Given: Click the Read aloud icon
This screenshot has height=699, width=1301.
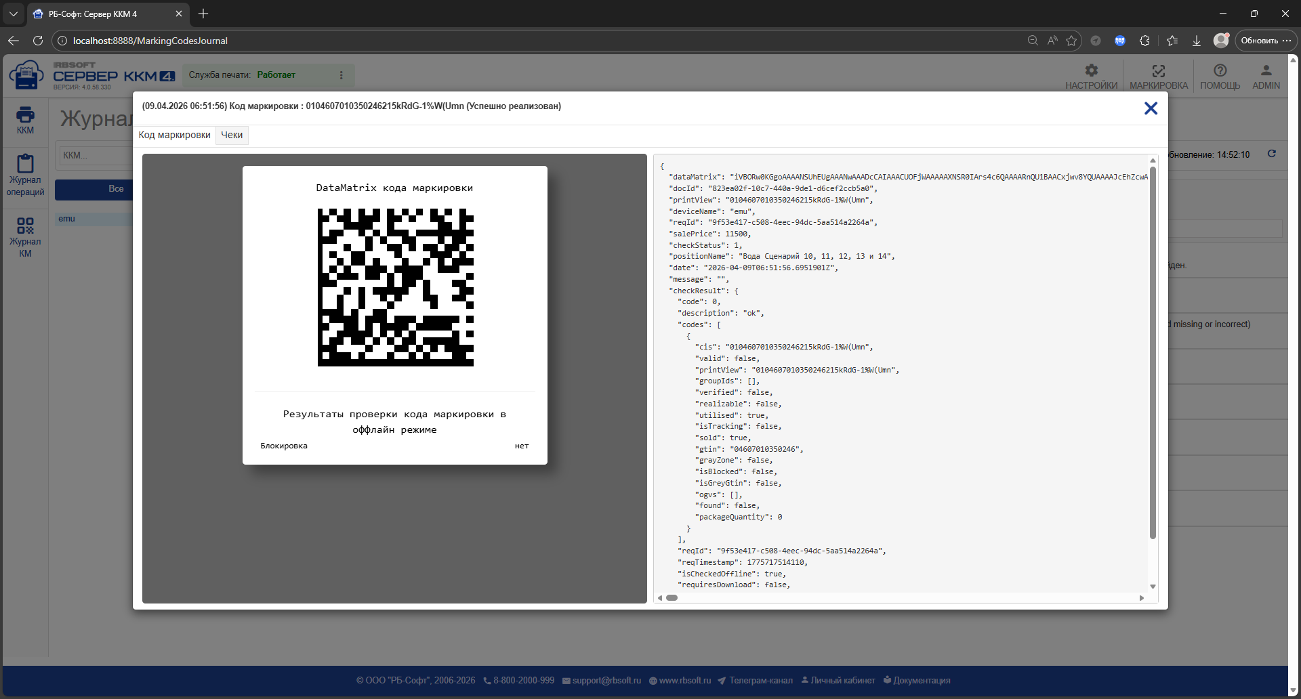Looking at the screenshot, I should click(1052, 41).
